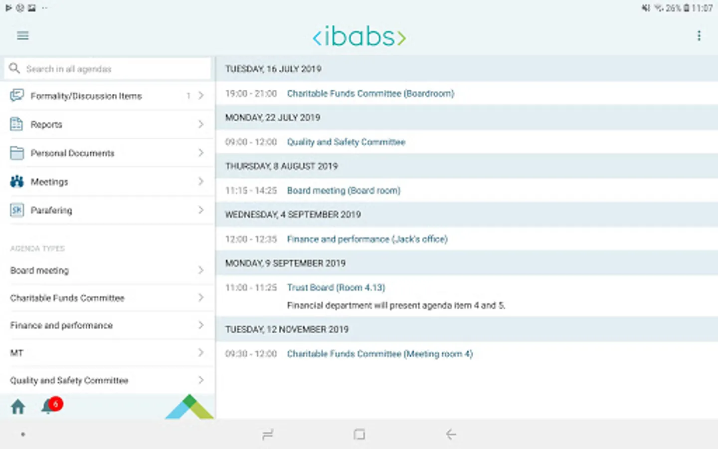Open Charitable Funds Committee (Boardroom) meeting
Viewport: 718px width, 449px height.
[370, 93]
